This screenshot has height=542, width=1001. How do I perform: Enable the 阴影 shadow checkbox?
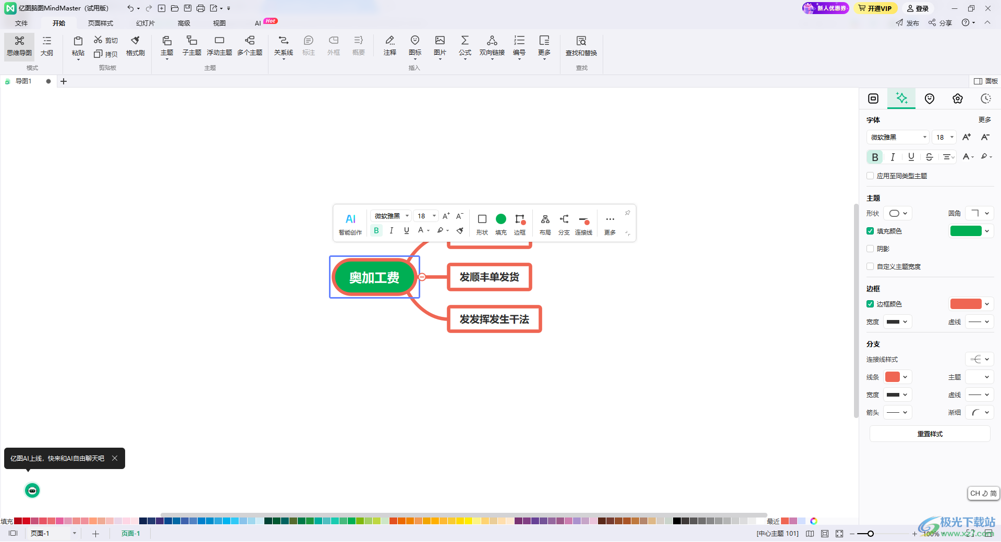tap(870, 249)
